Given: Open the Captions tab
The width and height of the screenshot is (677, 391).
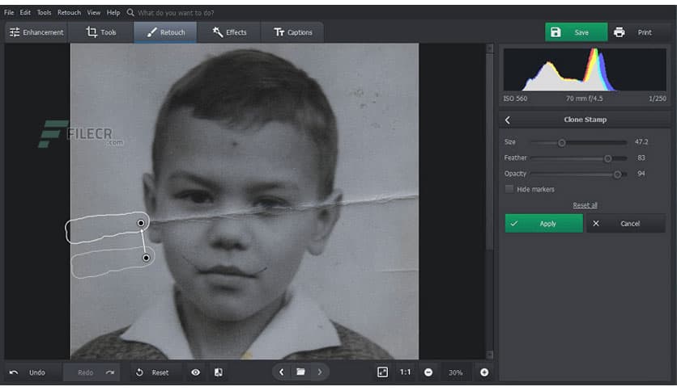Looking at the screenshot, I should (x=292, y=32).
